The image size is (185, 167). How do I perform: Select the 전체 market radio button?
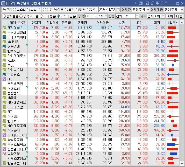point(4,10)
